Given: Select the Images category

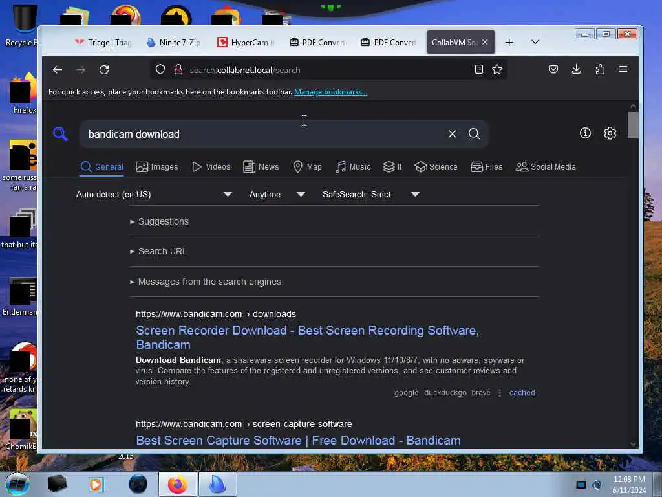Looking at the screenshot, I should click(156, 166).
